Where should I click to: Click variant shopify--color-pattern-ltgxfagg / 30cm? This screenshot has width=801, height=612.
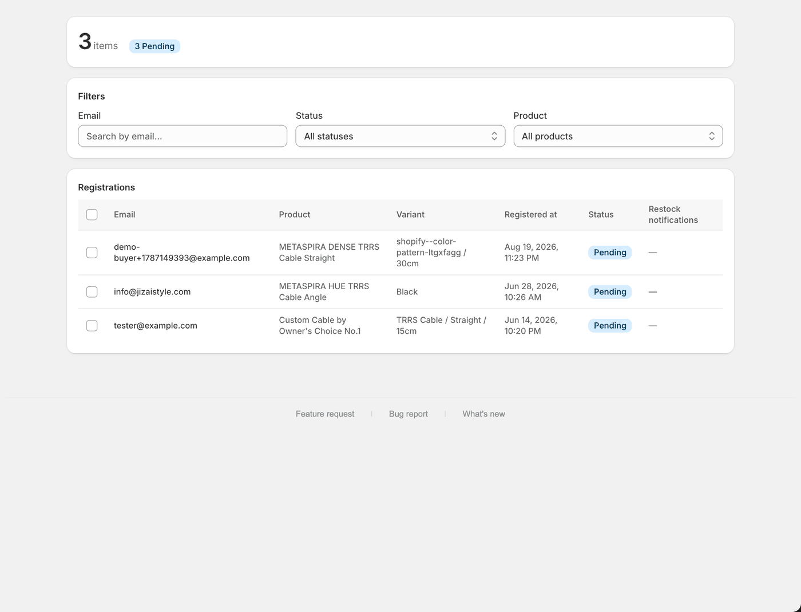coord(431,253)
